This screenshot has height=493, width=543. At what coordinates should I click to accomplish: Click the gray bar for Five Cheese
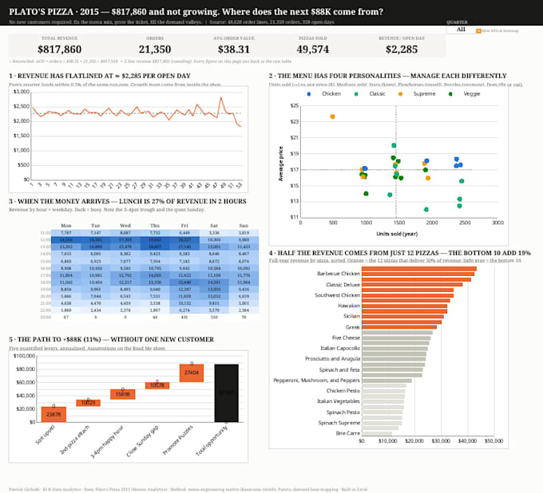(x=396, y=338)
